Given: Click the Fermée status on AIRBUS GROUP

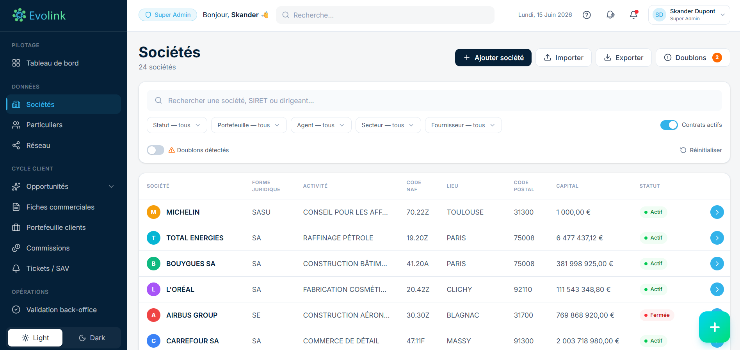Looking at the screenshot, I should click(x=657, y=315).
